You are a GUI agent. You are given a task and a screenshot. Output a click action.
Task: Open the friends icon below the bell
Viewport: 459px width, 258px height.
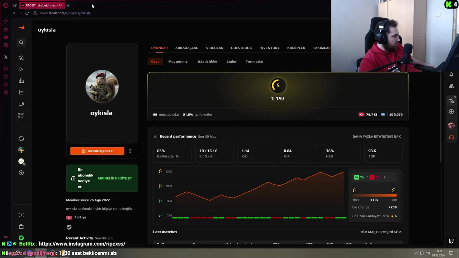coord(451,86)
